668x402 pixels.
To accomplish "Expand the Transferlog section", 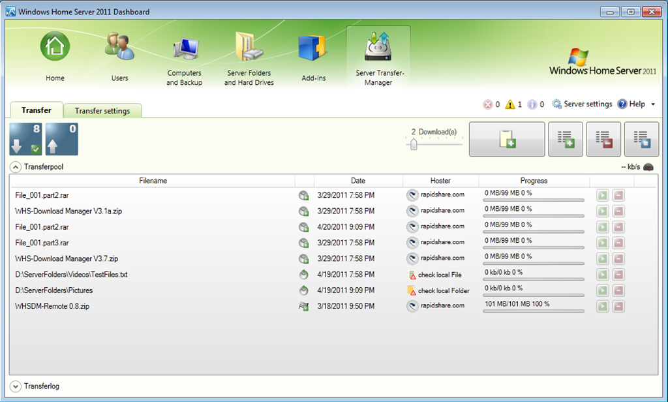I will 16,386.
